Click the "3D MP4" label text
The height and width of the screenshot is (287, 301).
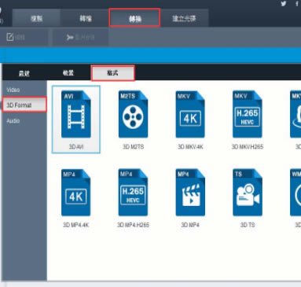click(x=190, y=225)
